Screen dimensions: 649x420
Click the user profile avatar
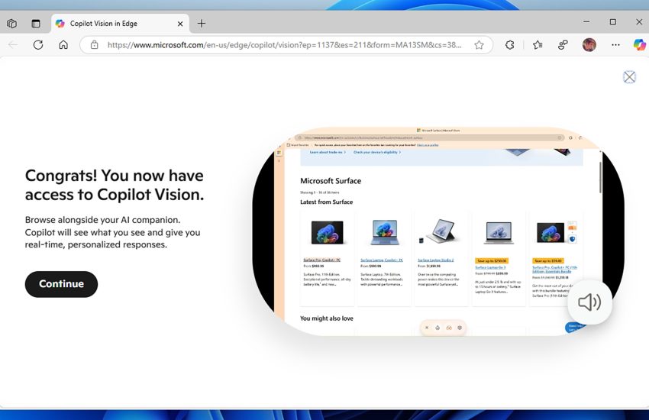click(x=589, y=45)
